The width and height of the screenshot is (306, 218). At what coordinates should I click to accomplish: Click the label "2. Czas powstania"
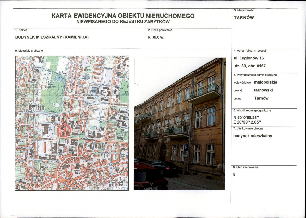coord(160,30)
